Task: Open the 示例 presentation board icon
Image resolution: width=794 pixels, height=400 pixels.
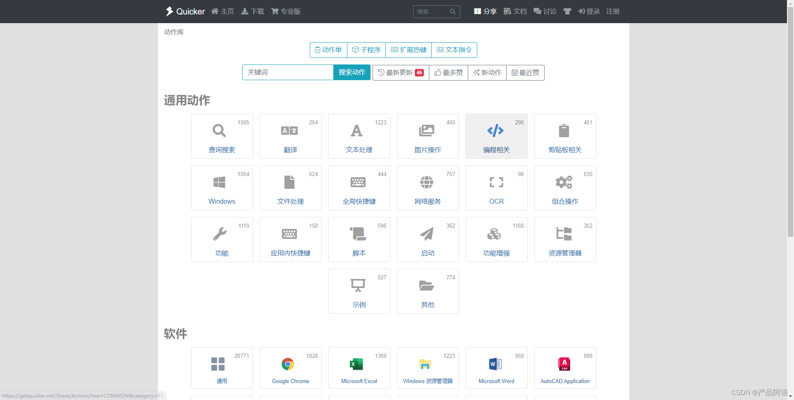Action: (358, 286)
